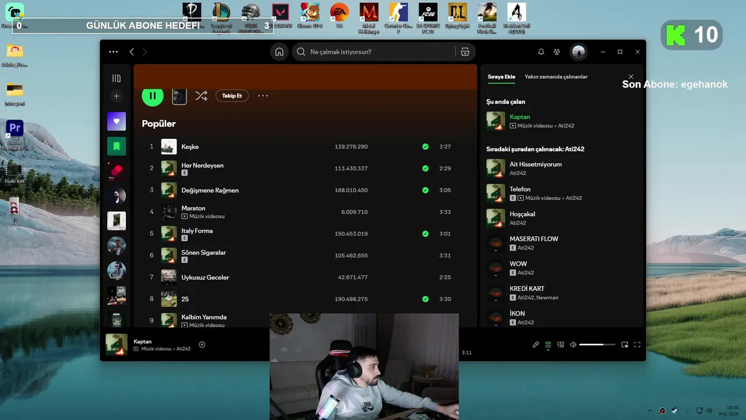Open League of Legends desktop shortcut
The image size is (746, 420).
(221, 17)
